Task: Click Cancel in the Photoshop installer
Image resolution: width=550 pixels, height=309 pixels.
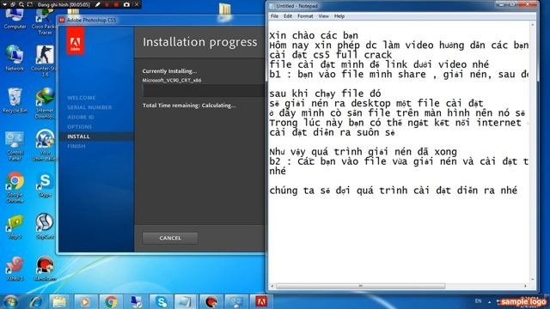Action: click(170, 239)
